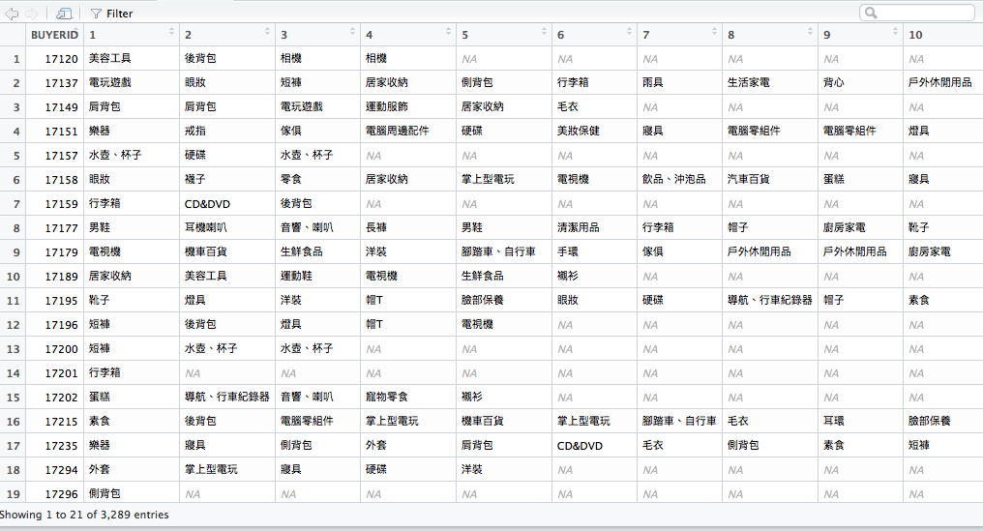983x531 pixels.
Task: Click the sort arrows on column 3
Action: 353,31
